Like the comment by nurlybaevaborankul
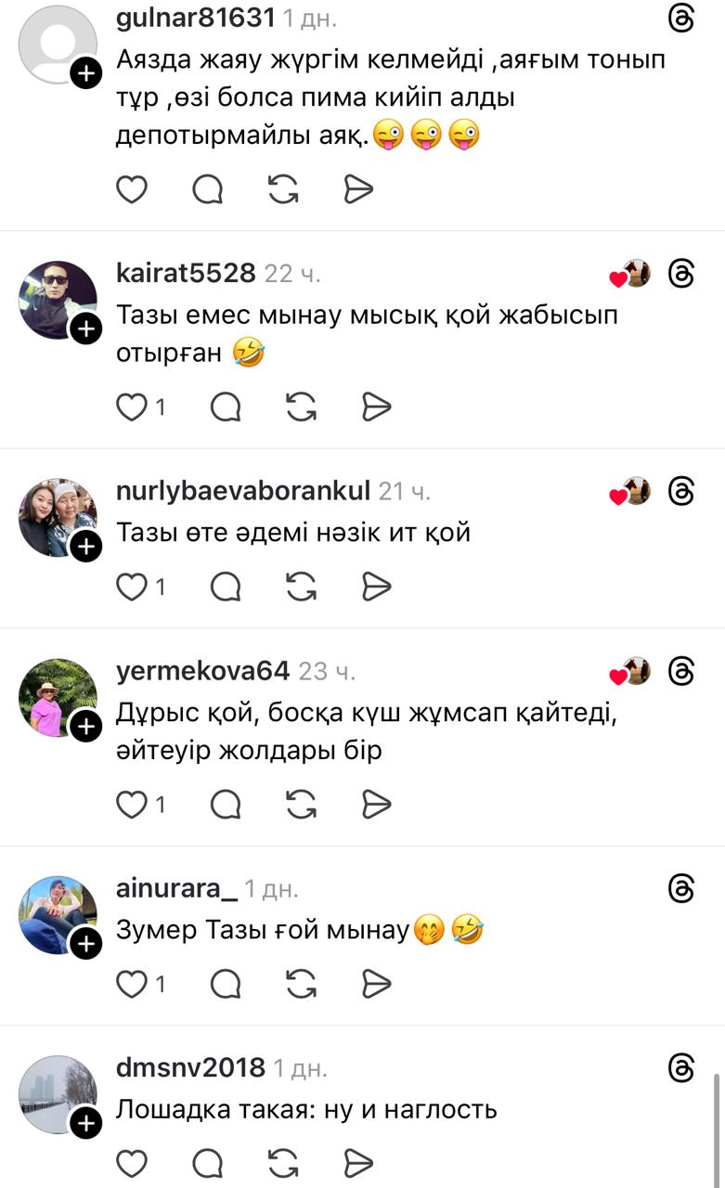The height and width of the screenshot is (1188, 725). [132, 587]
